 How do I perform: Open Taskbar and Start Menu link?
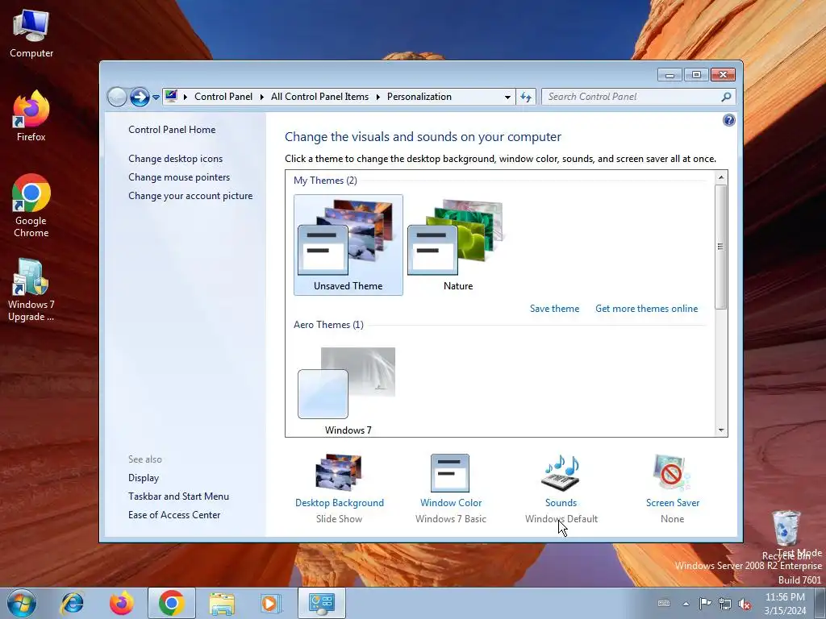click(178, 496)
